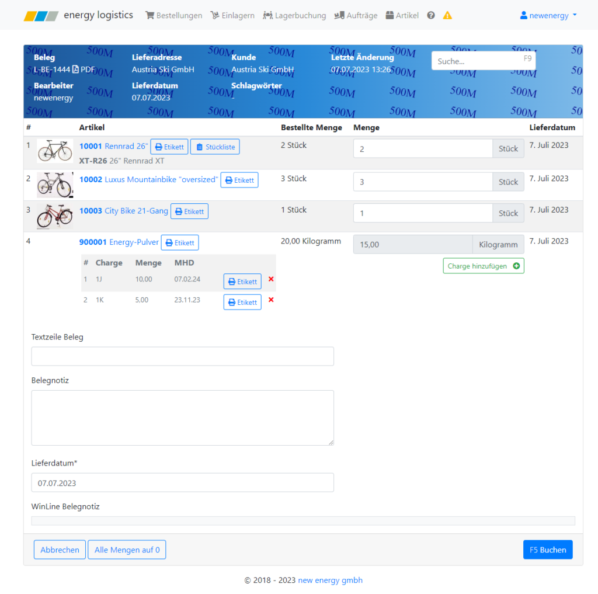The width and height of the screenshot is (598, 594).
Task: Remove charge 1J with red X
Action: click(271, 279)
